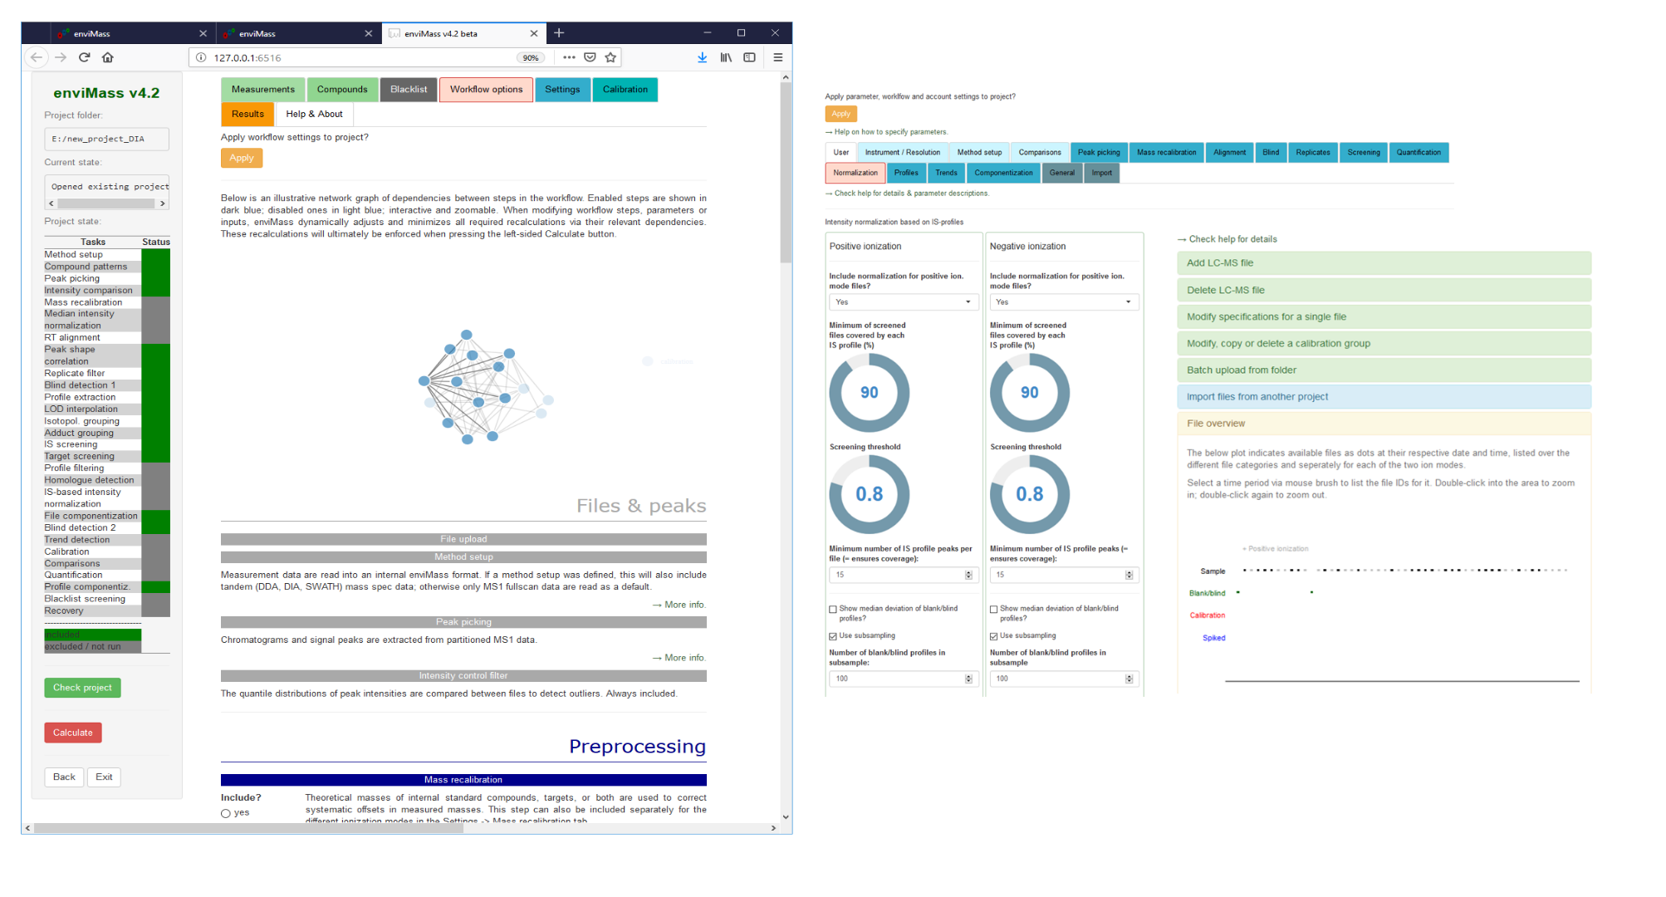This screenshot has width=1666, height=897.
Task: Collapse the File overview section
Action: 1384,424
